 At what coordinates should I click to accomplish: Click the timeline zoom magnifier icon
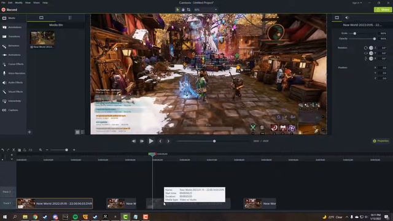pyautogui.click(x=41, y=150)
